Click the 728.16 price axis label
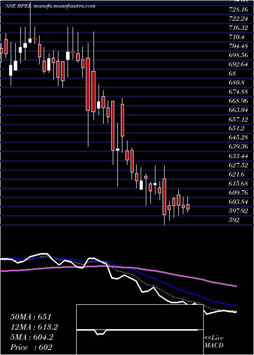Image resolution: width=254 pixels, height=355 pixels. 238,10
